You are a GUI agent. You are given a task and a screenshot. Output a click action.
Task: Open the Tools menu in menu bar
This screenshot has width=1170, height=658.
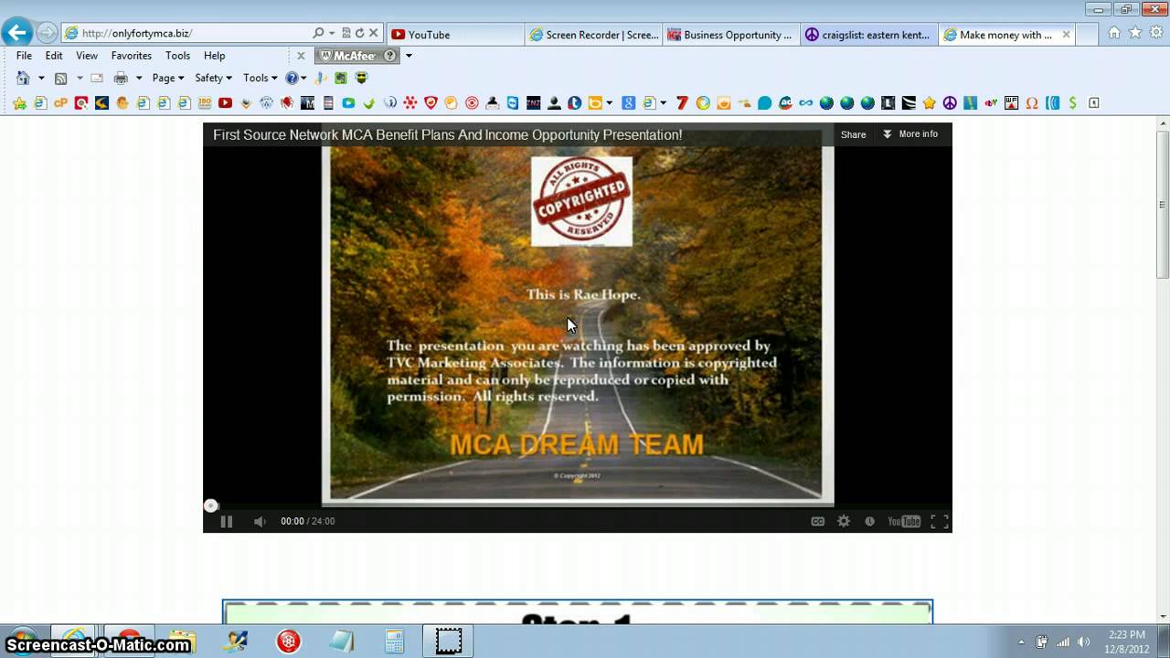[177, 56]
